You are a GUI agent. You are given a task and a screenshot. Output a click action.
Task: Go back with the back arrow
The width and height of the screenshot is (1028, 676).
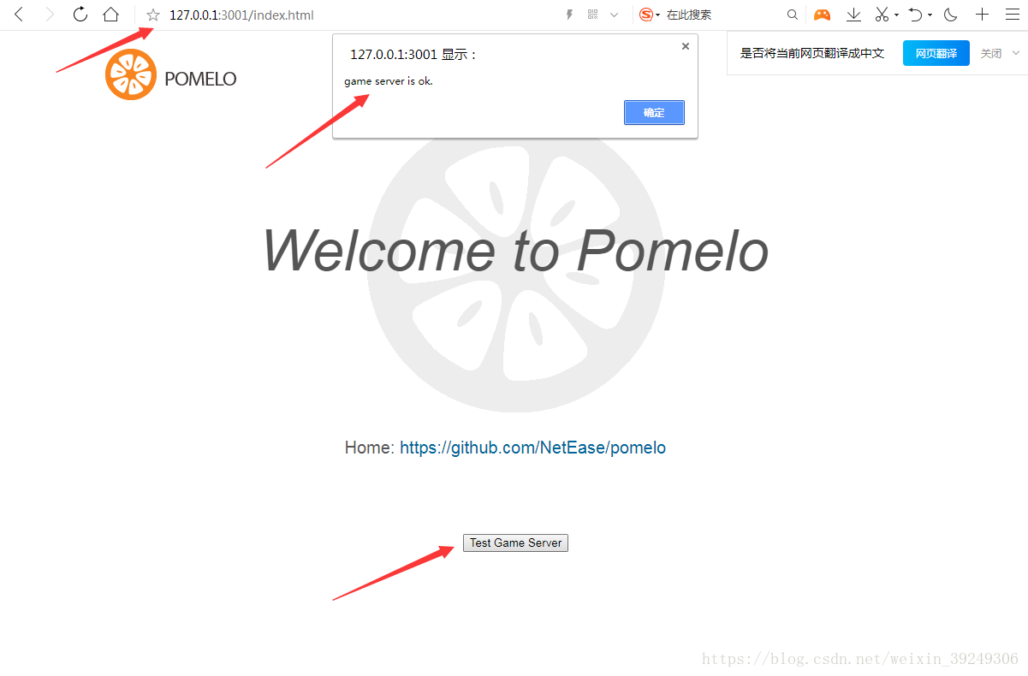coord(19,15)
